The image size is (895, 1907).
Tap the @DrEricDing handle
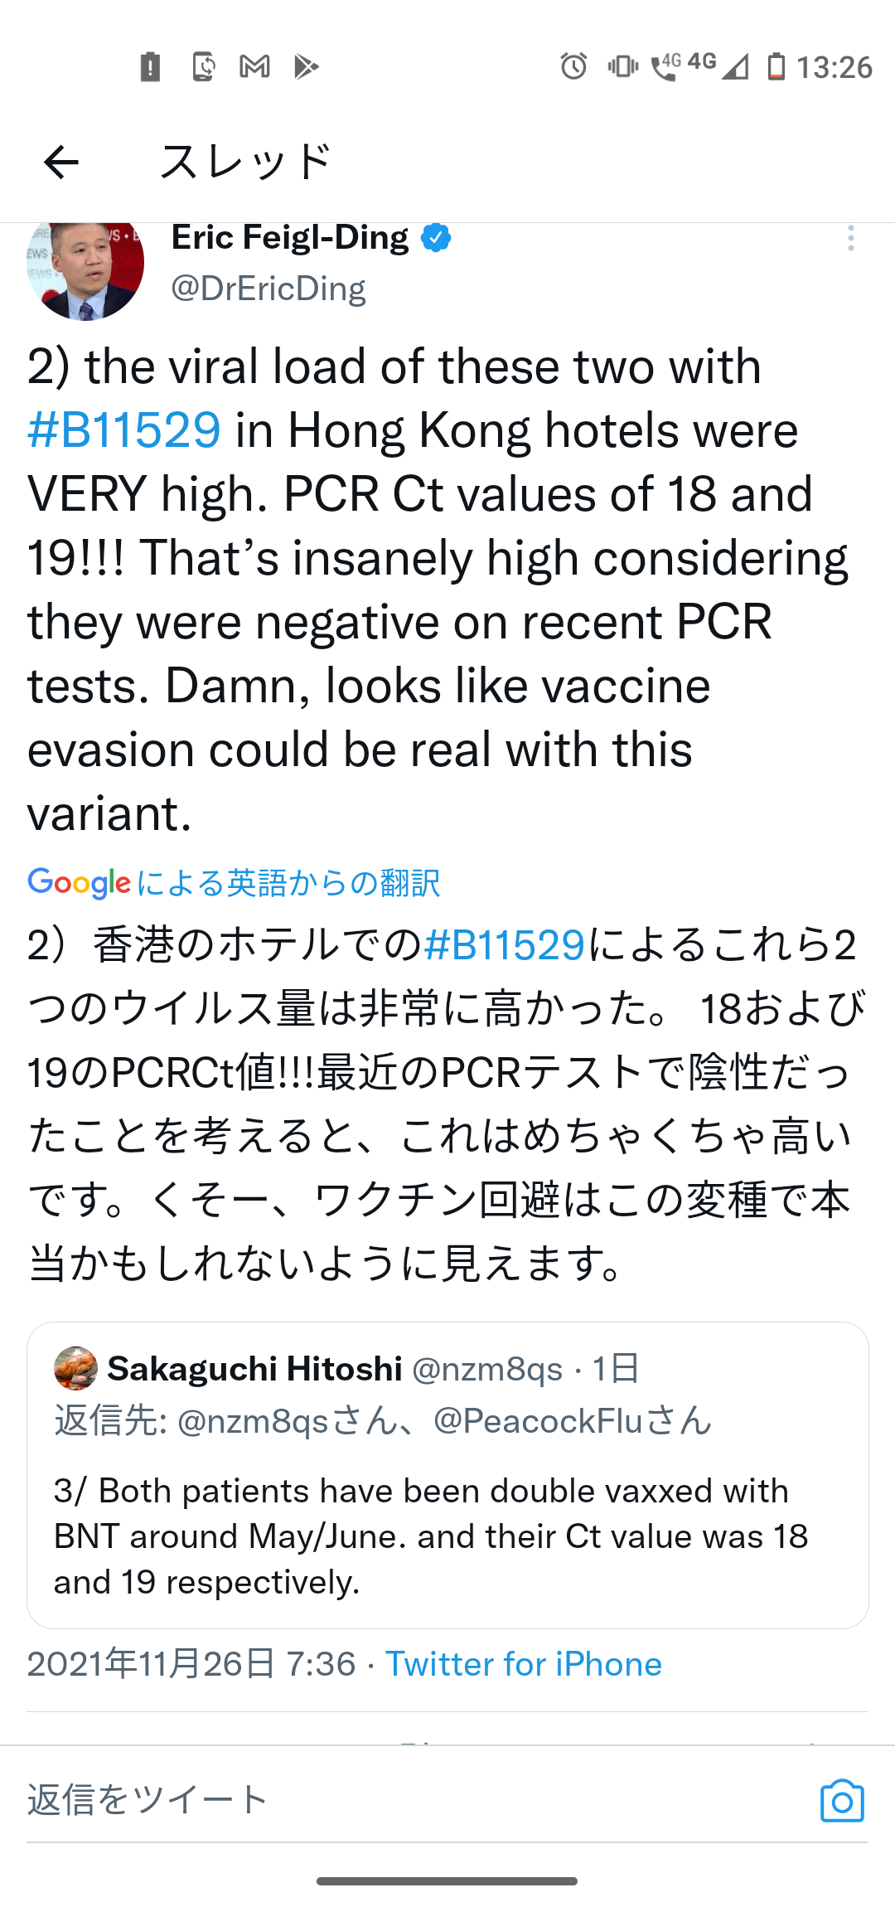click(x=268, y=289)
